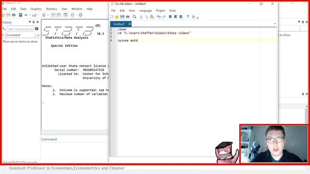Execute the do-file with the run icon

click(x=194, y=17)
